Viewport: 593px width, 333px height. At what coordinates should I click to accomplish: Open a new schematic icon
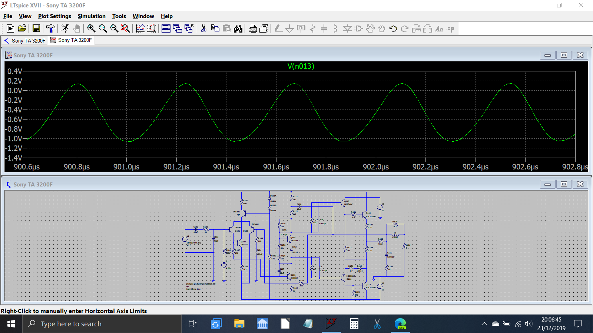(10, 28)
